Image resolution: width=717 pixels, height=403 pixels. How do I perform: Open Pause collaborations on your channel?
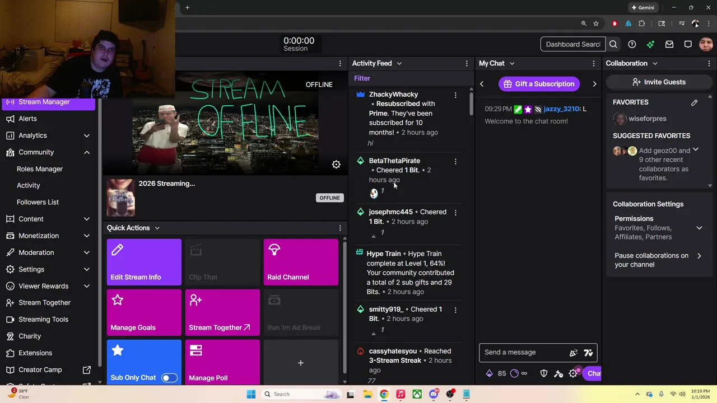tap(658, 260)
